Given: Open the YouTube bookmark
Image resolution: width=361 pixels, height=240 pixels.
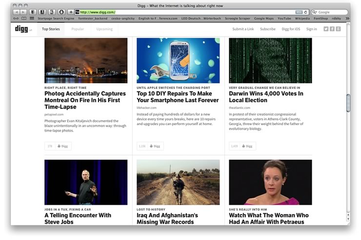Looking at the screenshot, I should point(284,18).
